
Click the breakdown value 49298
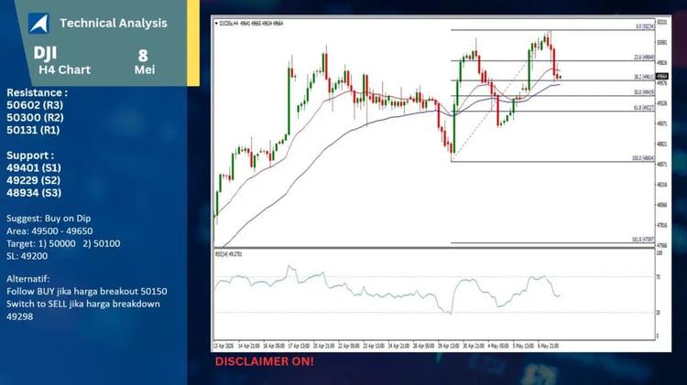point(20,316)
